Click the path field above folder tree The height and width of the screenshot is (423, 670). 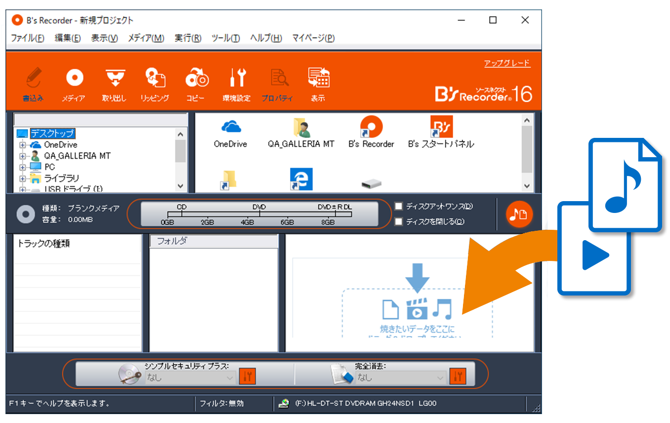[101, 120]
